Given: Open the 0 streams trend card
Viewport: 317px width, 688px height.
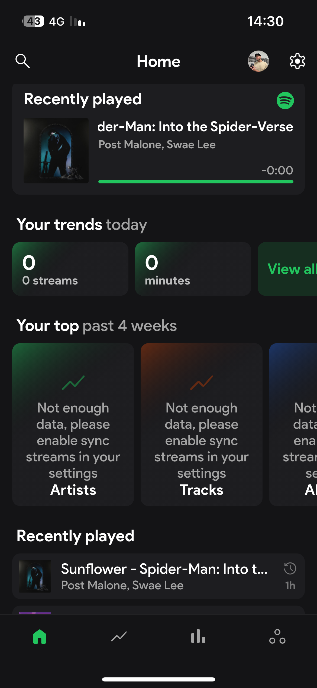Looking at the screenshot, I should click(70, 269).
